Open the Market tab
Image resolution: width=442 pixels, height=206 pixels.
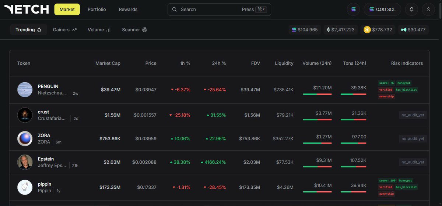pos(67,9)
